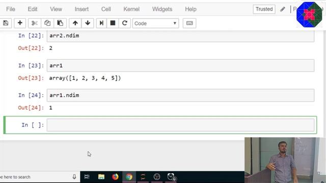Click the microphone icon in taskbar search

[74, 177]
